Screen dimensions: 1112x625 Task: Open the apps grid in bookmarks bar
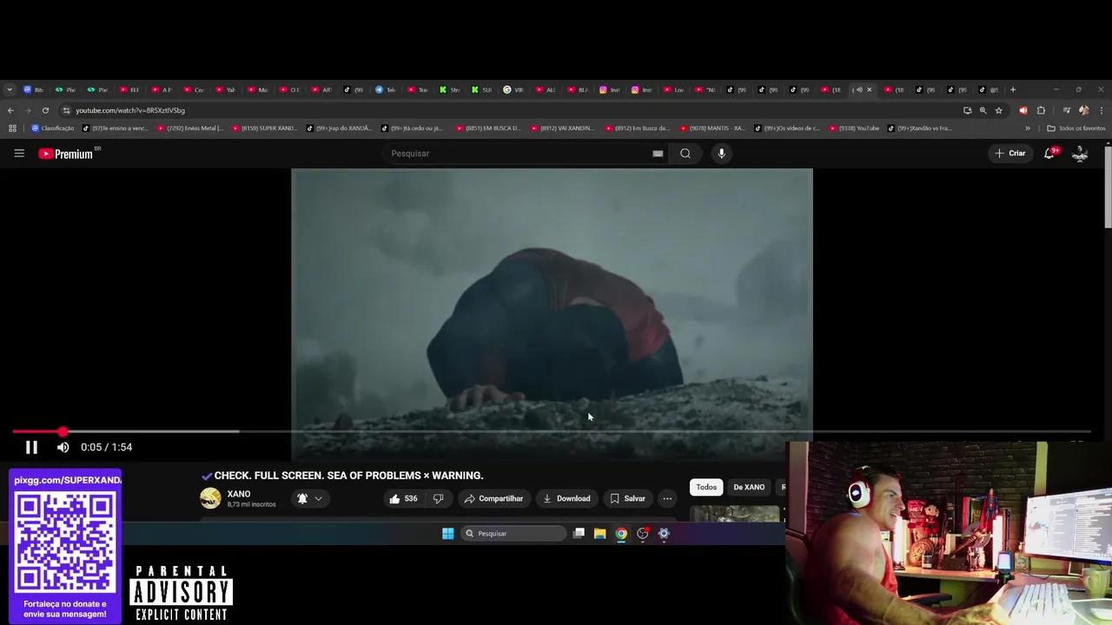point(12,128)
